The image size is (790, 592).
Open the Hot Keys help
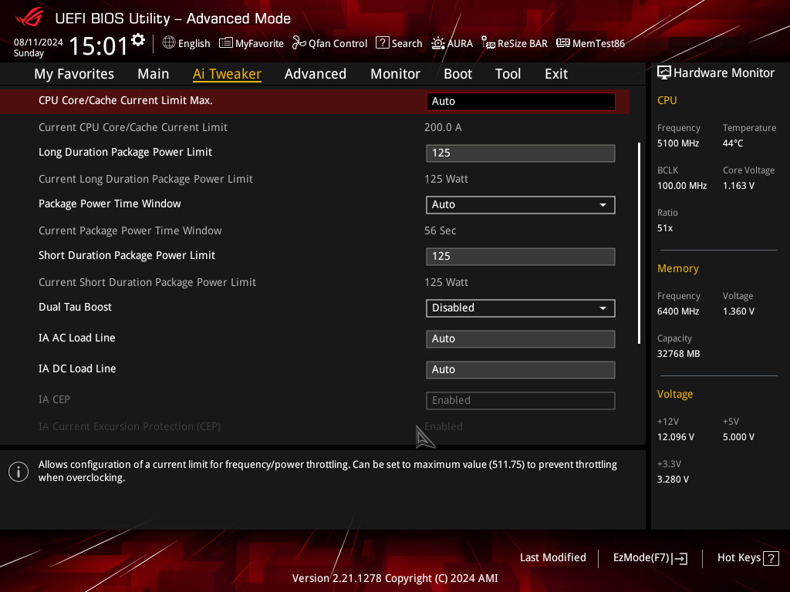click(x=748, y=558)
